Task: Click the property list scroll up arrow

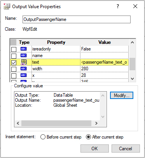Action: tap(132, 42)
